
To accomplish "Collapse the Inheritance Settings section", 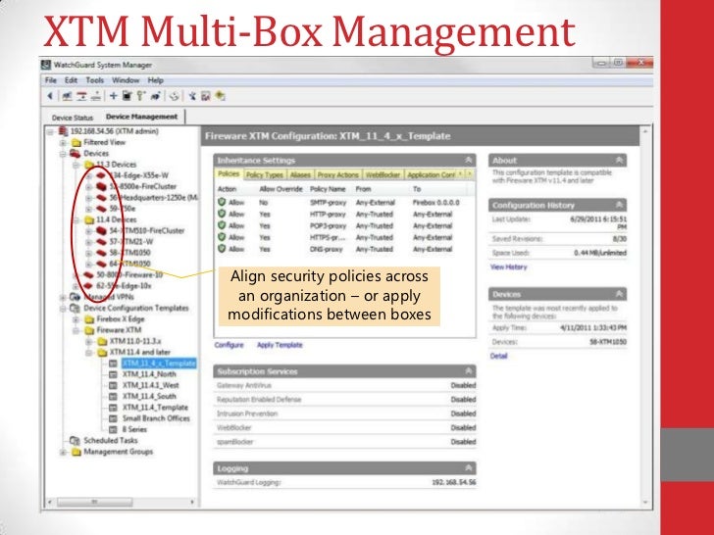I will point(468,160).
